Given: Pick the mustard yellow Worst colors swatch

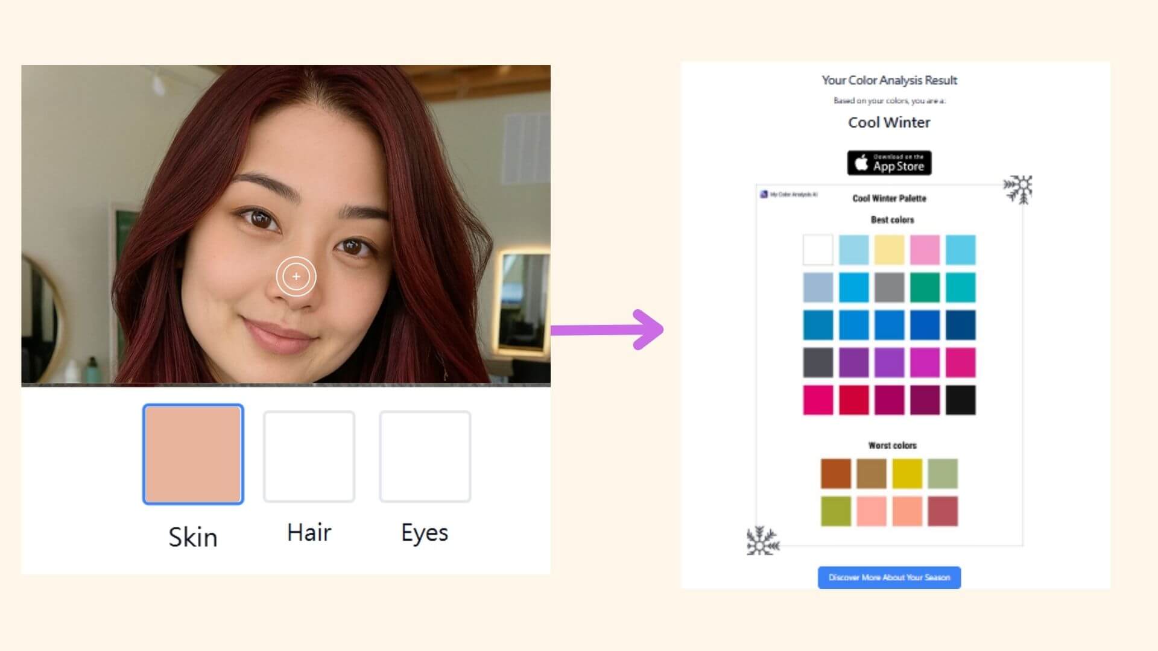Looking at the screenshot, I should click(x=907, y=474).
